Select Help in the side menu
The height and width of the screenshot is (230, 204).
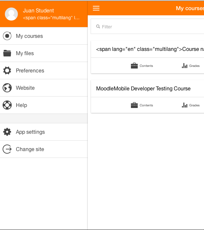(44, 105)
